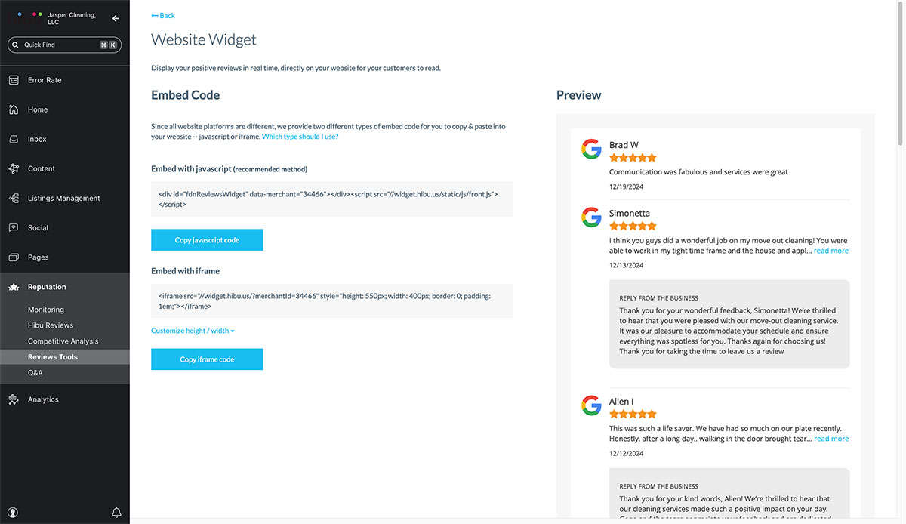Expand Allen I's review with read more
This screenshot has height=524, width=906.
(830, 439)
